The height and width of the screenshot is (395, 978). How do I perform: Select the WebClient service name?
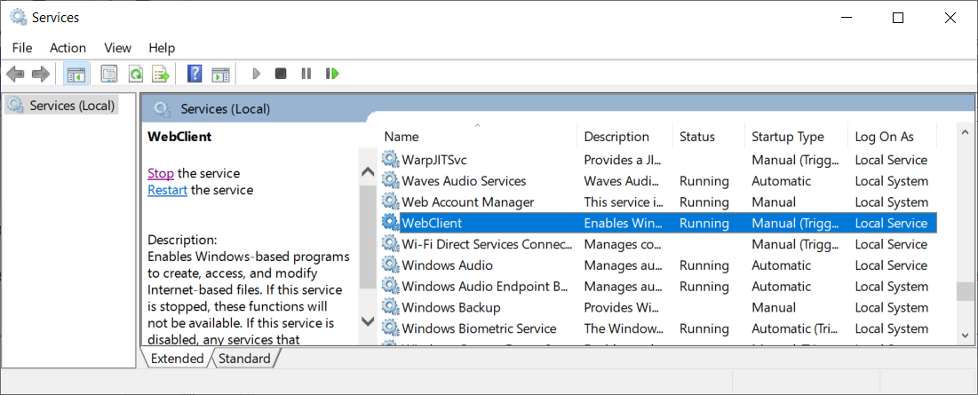[432, 223]
